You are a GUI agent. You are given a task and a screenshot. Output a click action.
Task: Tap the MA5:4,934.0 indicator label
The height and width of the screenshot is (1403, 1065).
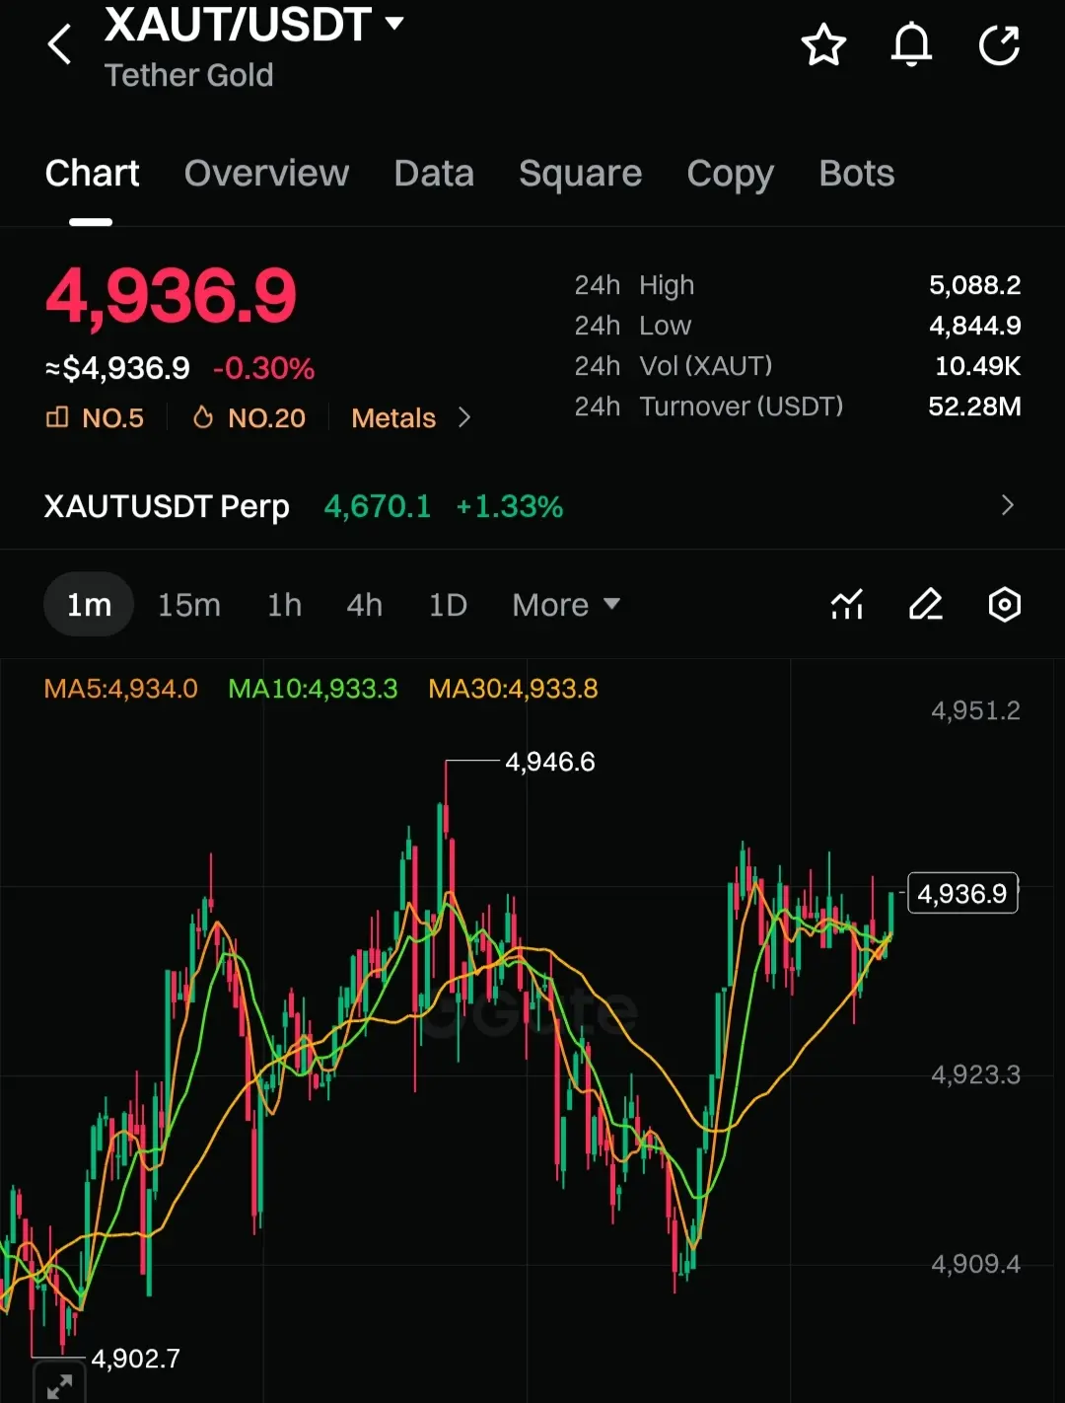[x=120, y=689]
